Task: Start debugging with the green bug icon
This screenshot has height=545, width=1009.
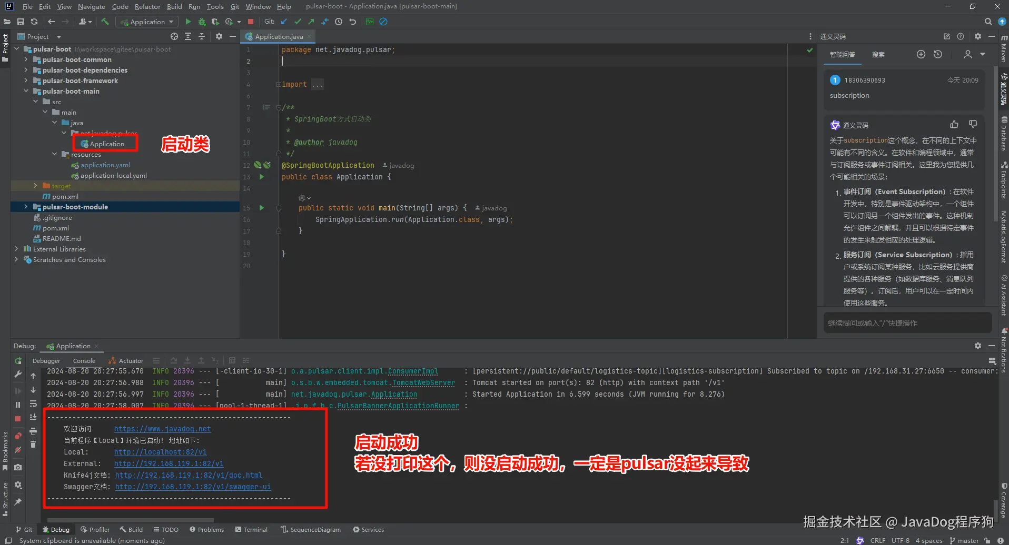Action: click(x=202, y=22)
